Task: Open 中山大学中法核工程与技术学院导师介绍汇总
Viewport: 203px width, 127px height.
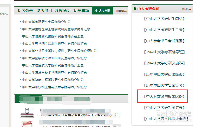Action: pos(54,87)
